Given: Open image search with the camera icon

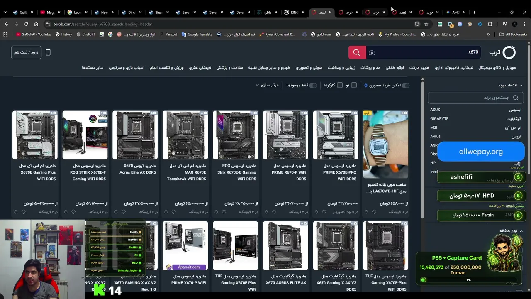Looking at the screenshot, I should 372,52.
